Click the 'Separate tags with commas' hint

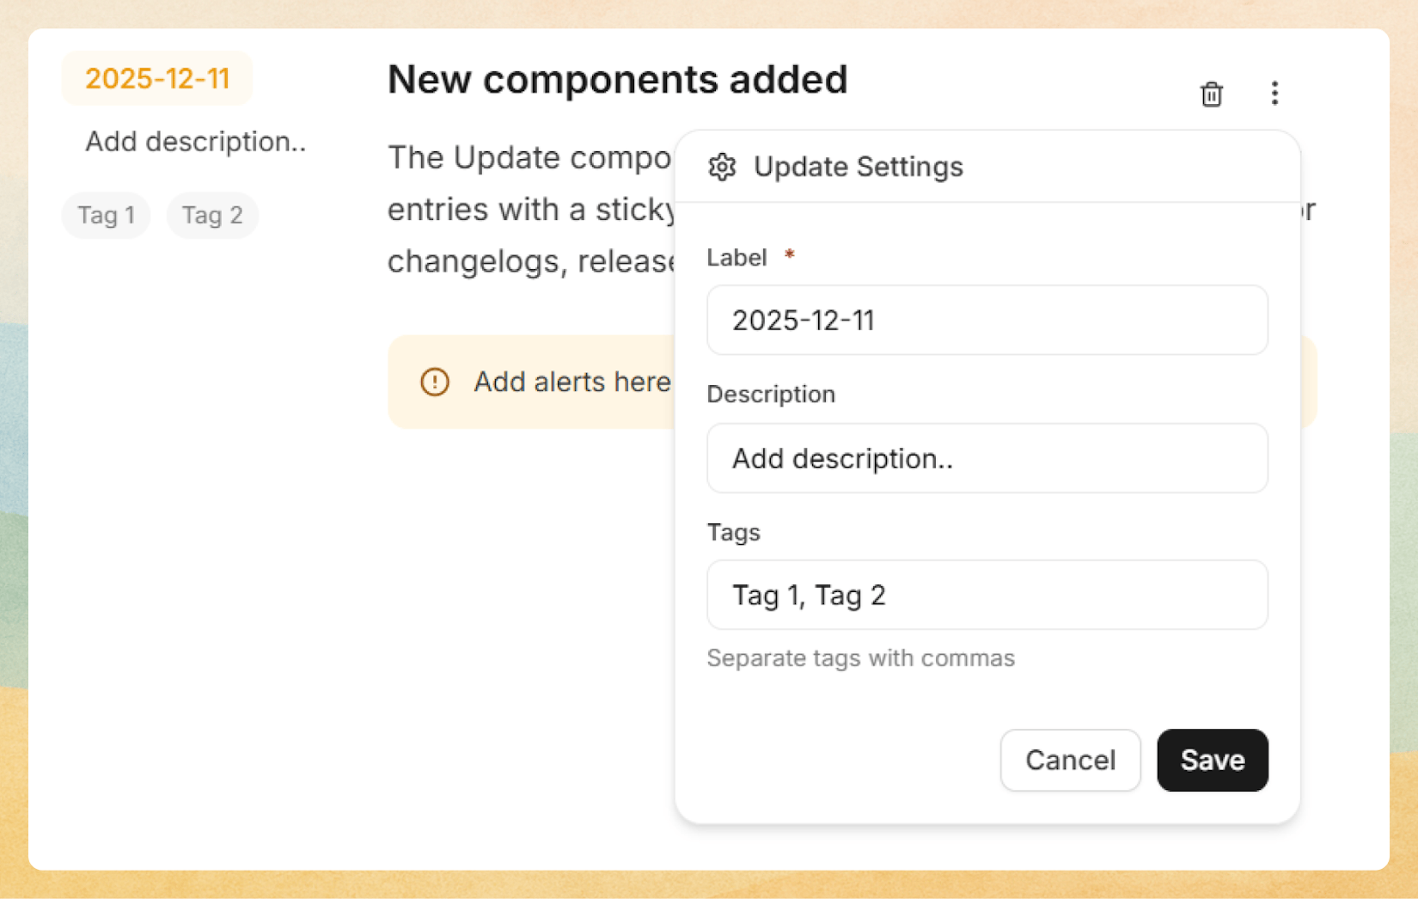tap(860, 658)
